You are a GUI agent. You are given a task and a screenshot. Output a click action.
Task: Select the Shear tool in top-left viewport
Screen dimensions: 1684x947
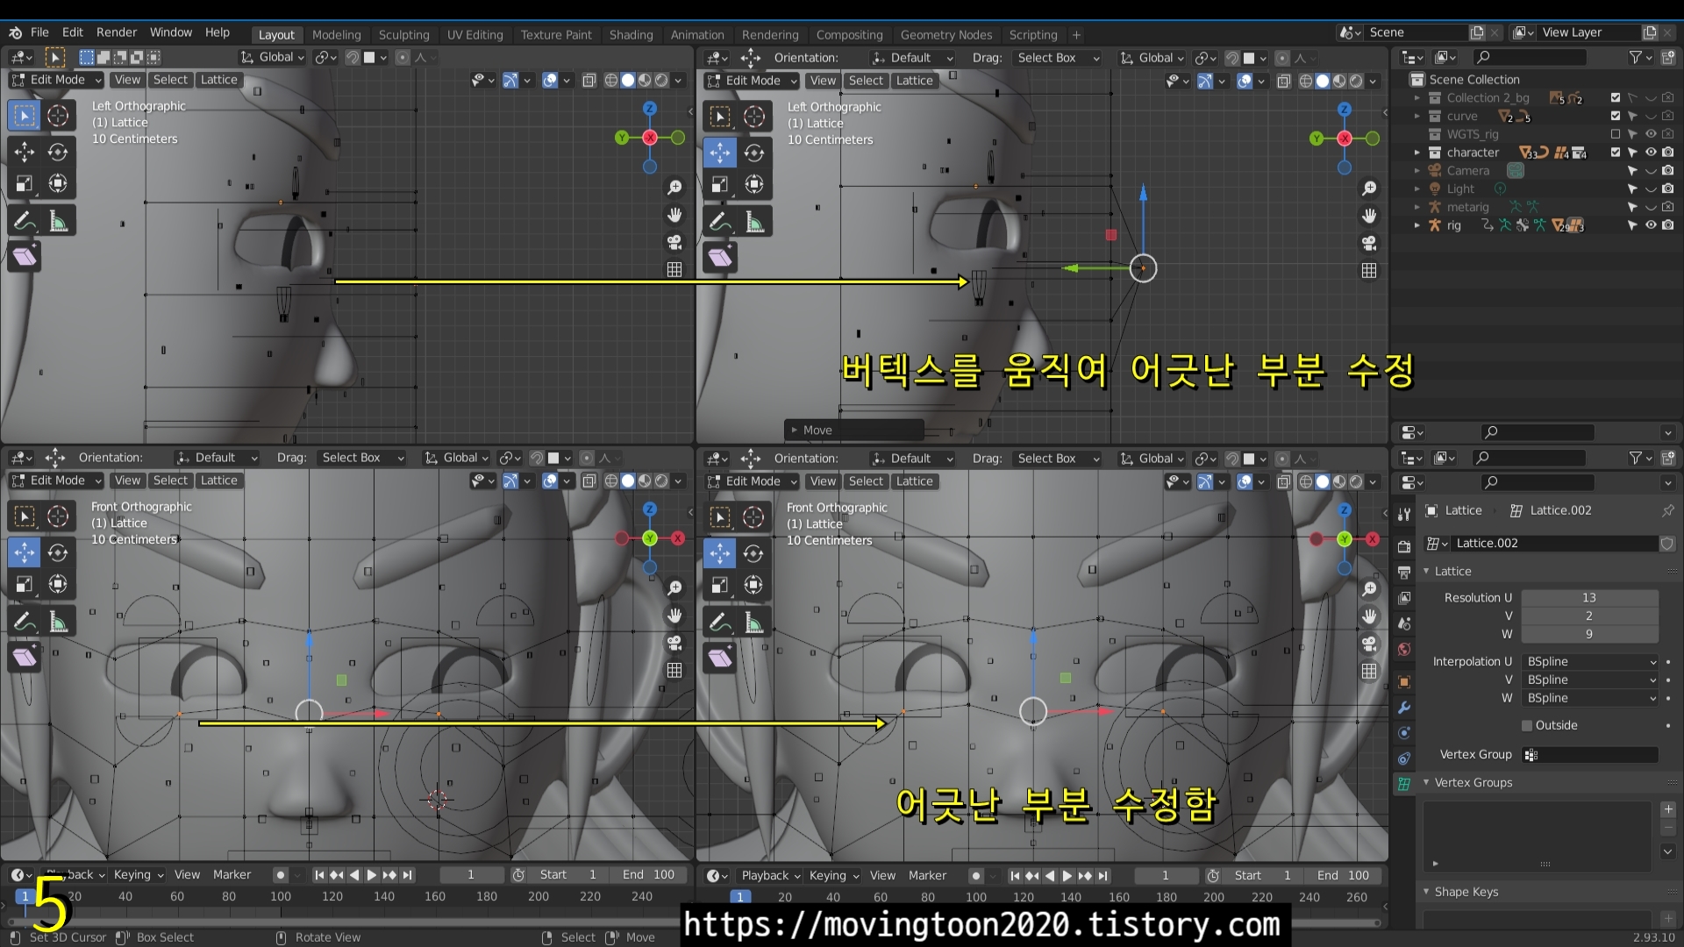(25, 257)
